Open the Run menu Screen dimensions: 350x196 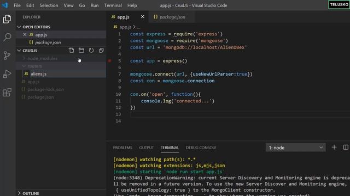[95, 5]
